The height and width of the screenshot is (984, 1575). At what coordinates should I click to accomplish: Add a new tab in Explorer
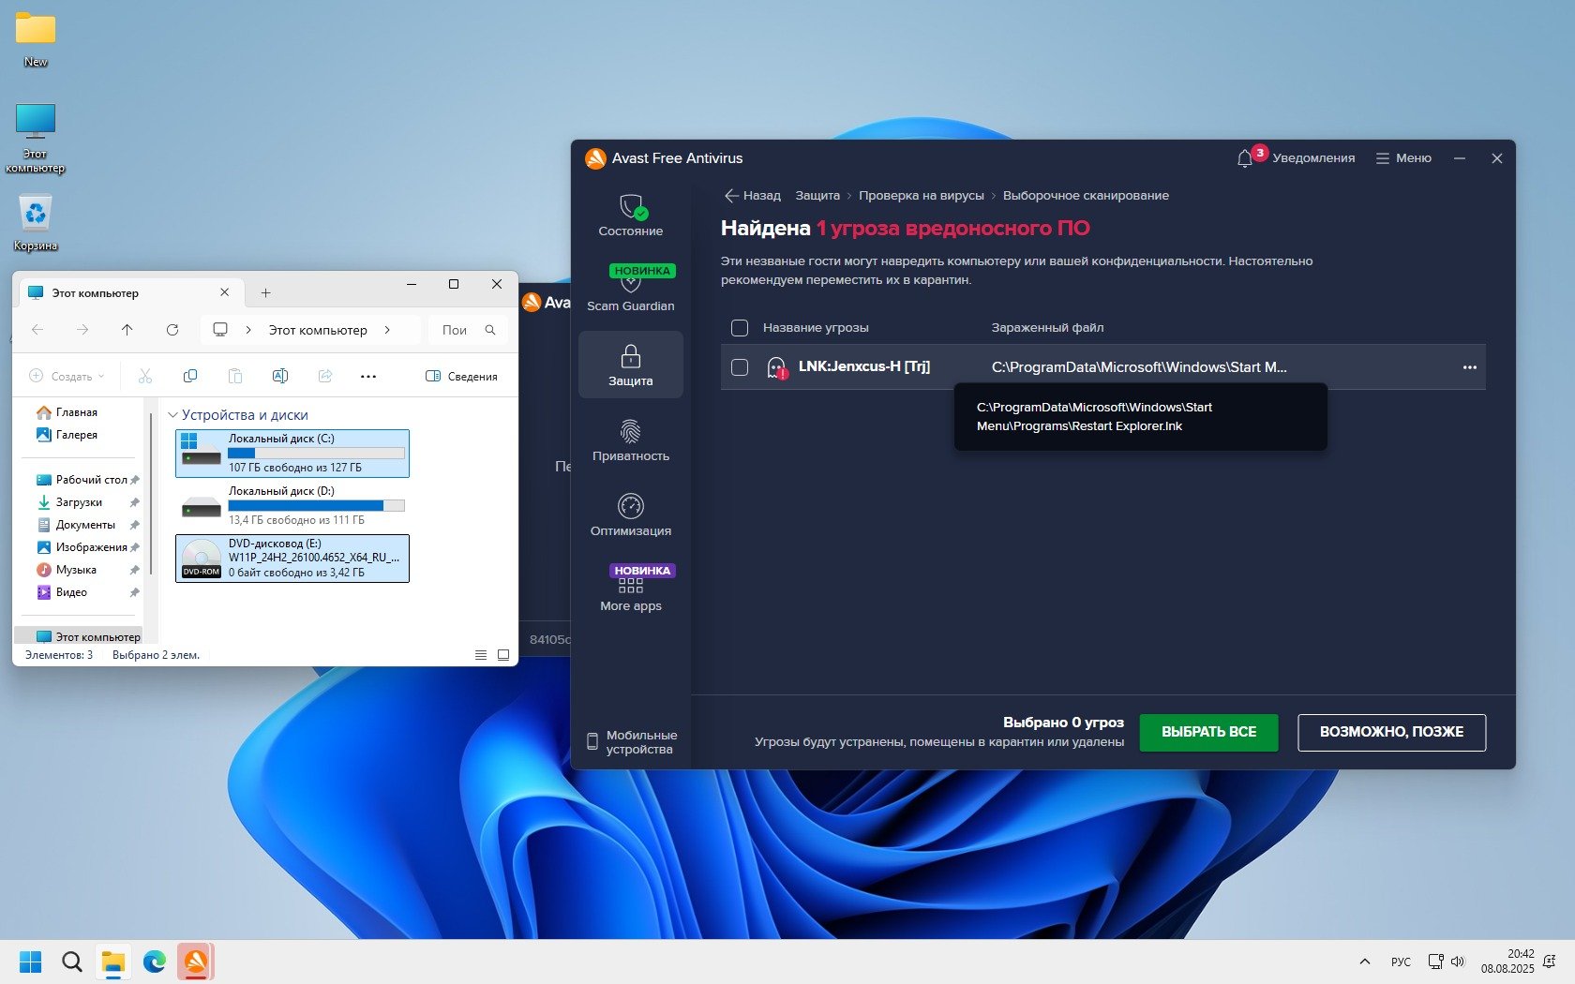[266, 293]
